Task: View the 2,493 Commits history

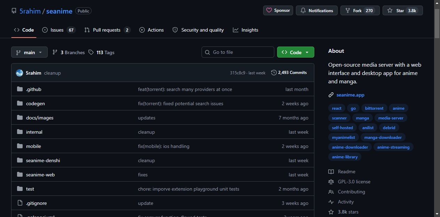Action: [289, 73]
